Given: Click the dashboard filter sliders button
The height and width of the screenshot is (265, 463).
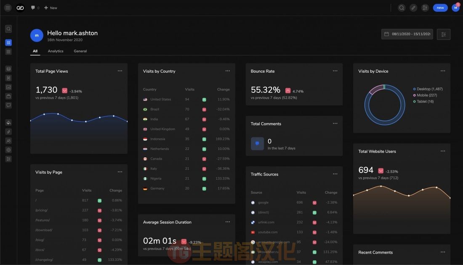Looking at the screenshot, I should click(x=444, y=34).
